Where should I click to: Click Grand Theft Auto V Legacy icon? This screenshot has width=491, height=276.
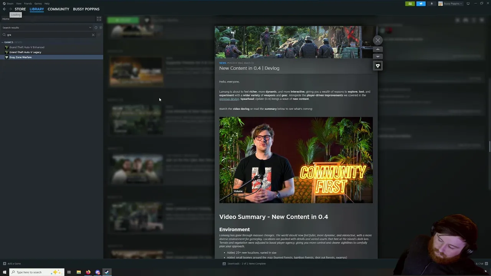pos(7,52)
